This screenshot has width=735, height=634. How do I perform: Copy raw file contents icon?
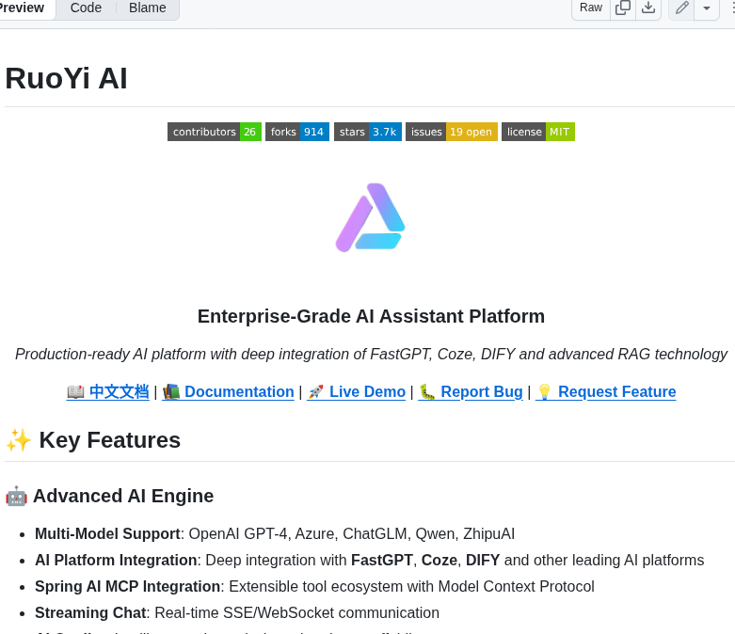(x=622, y=8)
